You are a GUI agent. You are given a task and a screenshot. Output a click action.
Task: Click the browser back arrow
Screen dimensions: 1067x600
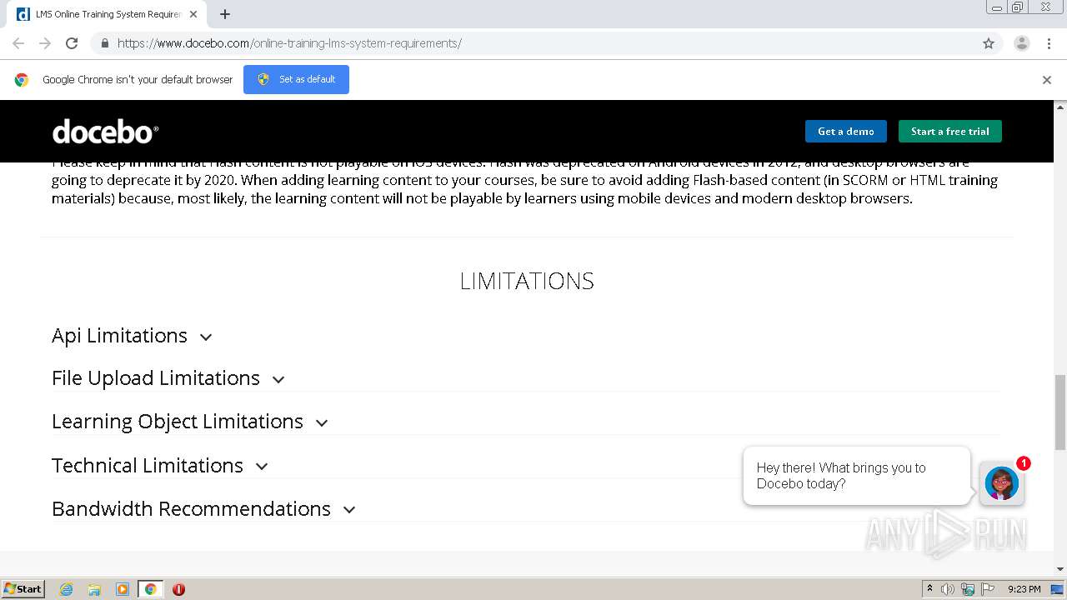point(18,43)
